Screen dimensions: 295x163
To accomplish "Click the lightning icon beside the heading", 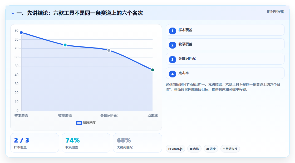I will tap(13, 13).
